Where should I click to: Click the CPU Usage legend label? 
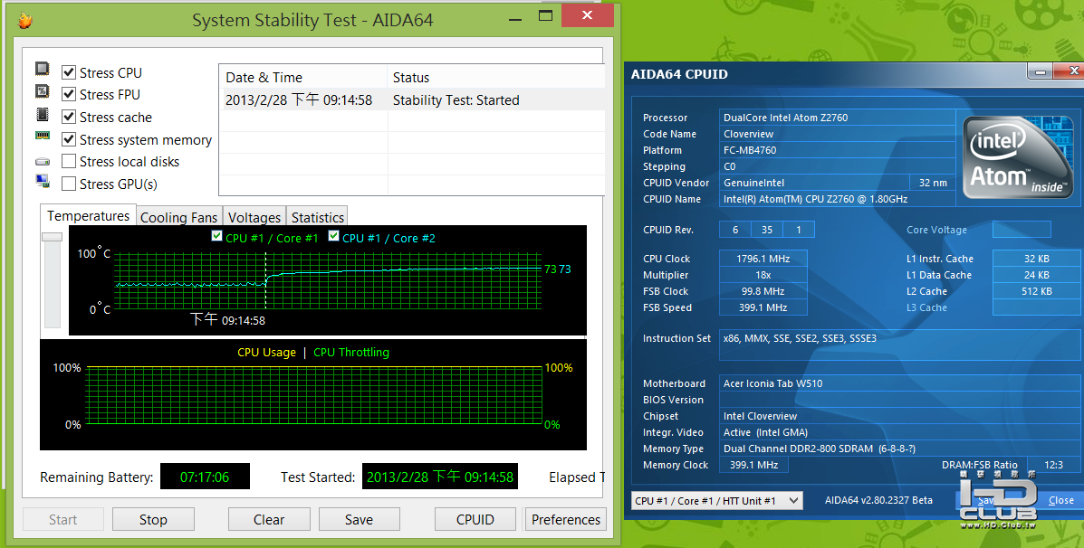(x=266, y=352)
